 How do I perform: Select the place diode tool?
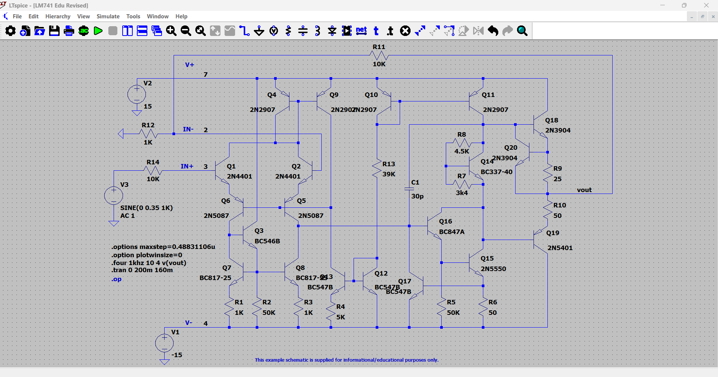click(332, 31)
